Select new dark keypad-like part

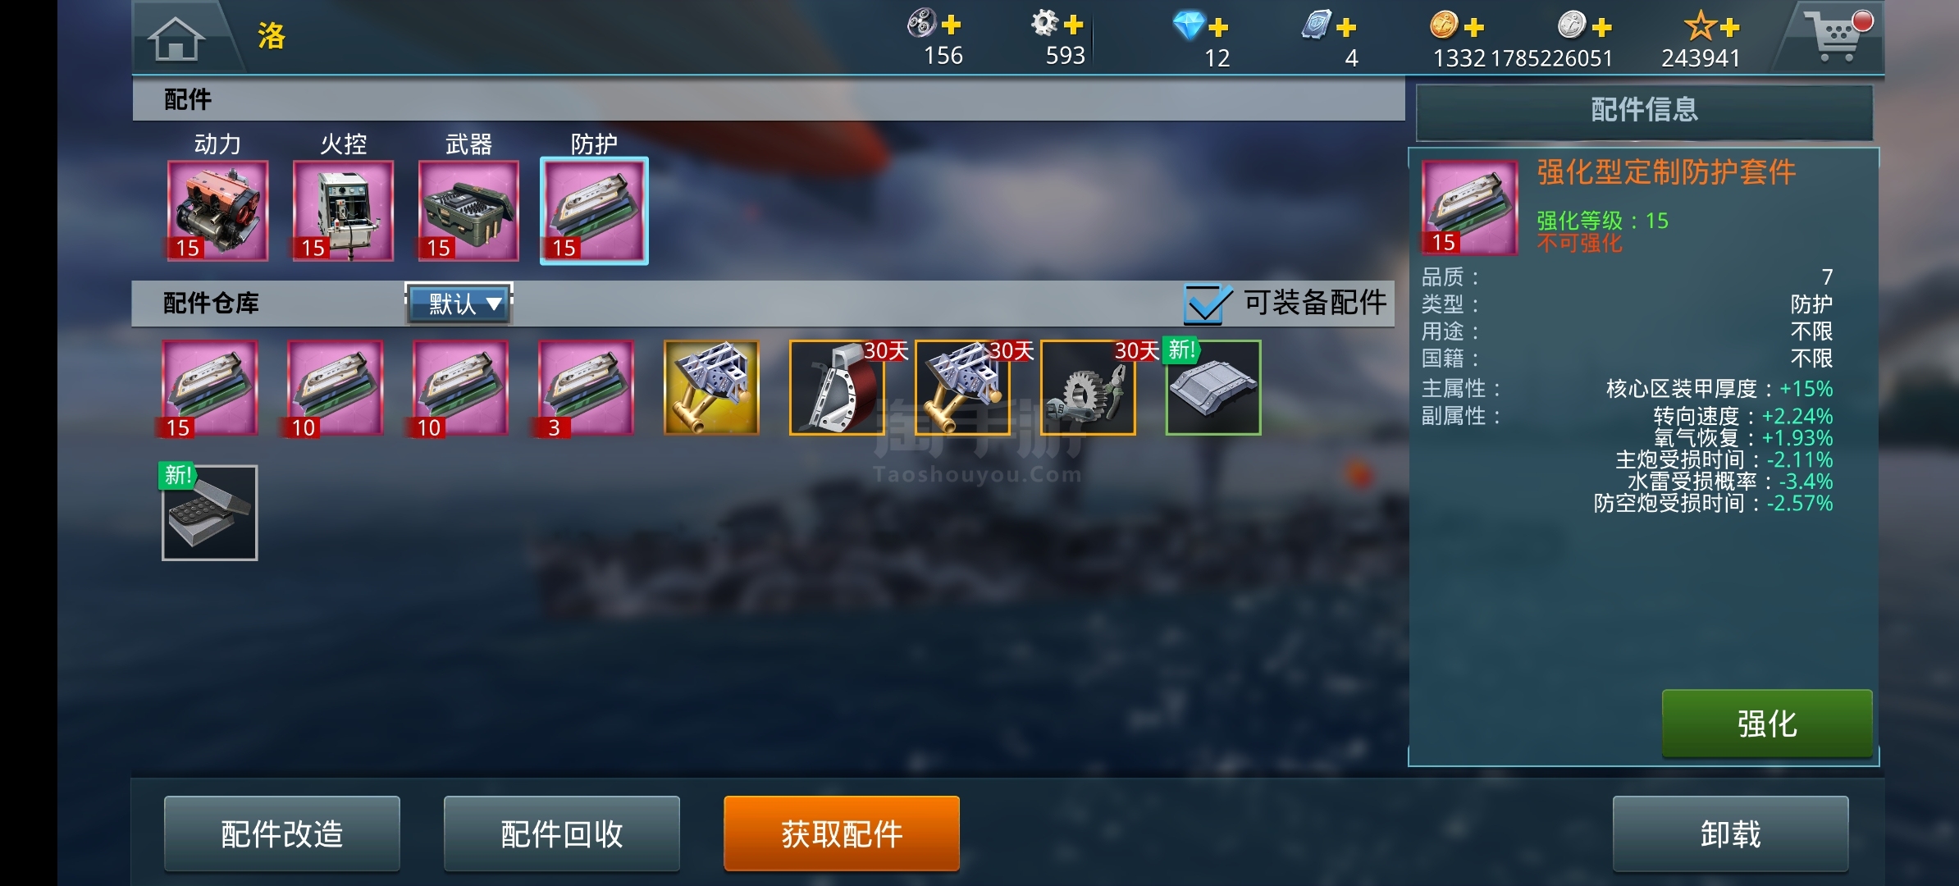click(x=210, y=513)
